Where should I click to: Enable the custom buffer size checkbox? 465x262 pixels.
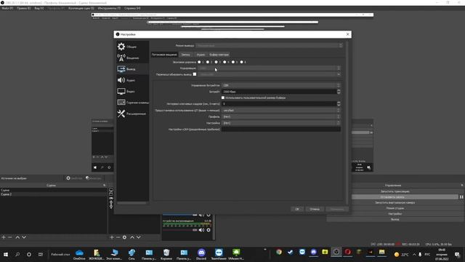coord(223,98)
